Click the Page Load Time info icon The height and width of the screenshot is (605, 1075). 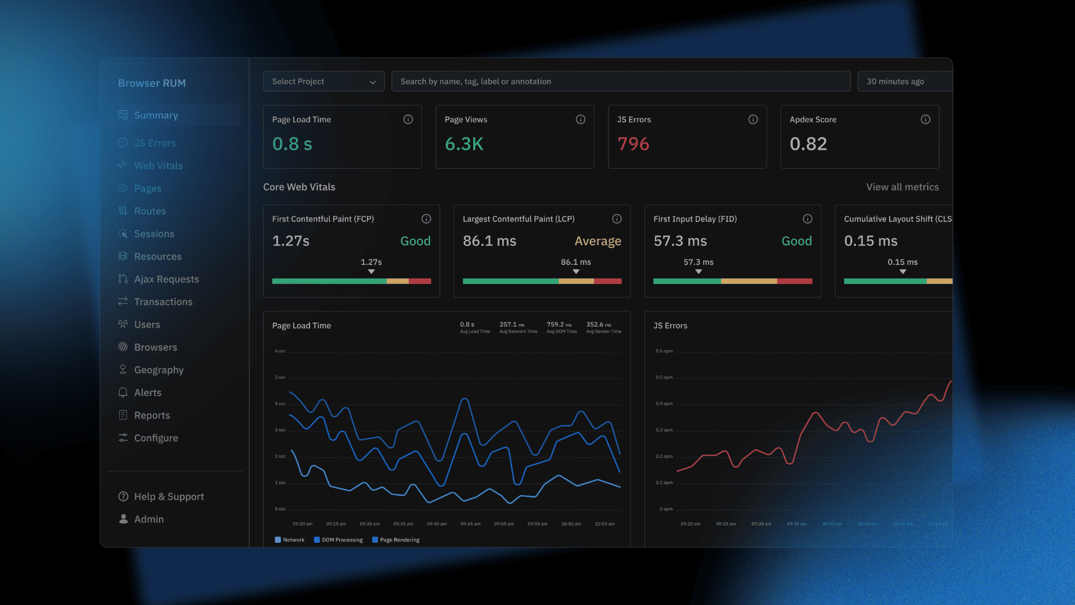click(408, 119)
